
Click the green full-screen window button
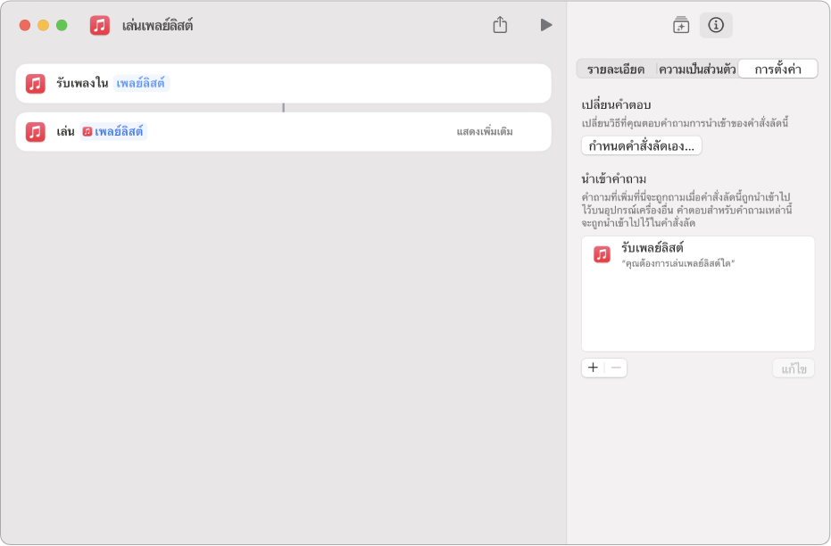62,25
